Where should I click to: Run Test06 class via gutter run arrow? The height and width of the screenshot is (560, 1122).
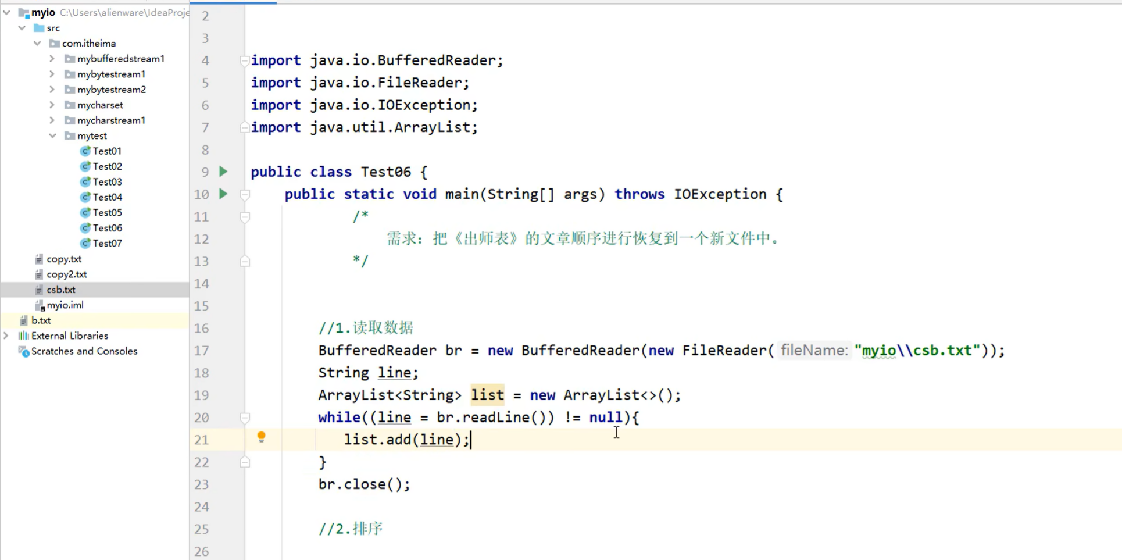click(x=223, y=172)
